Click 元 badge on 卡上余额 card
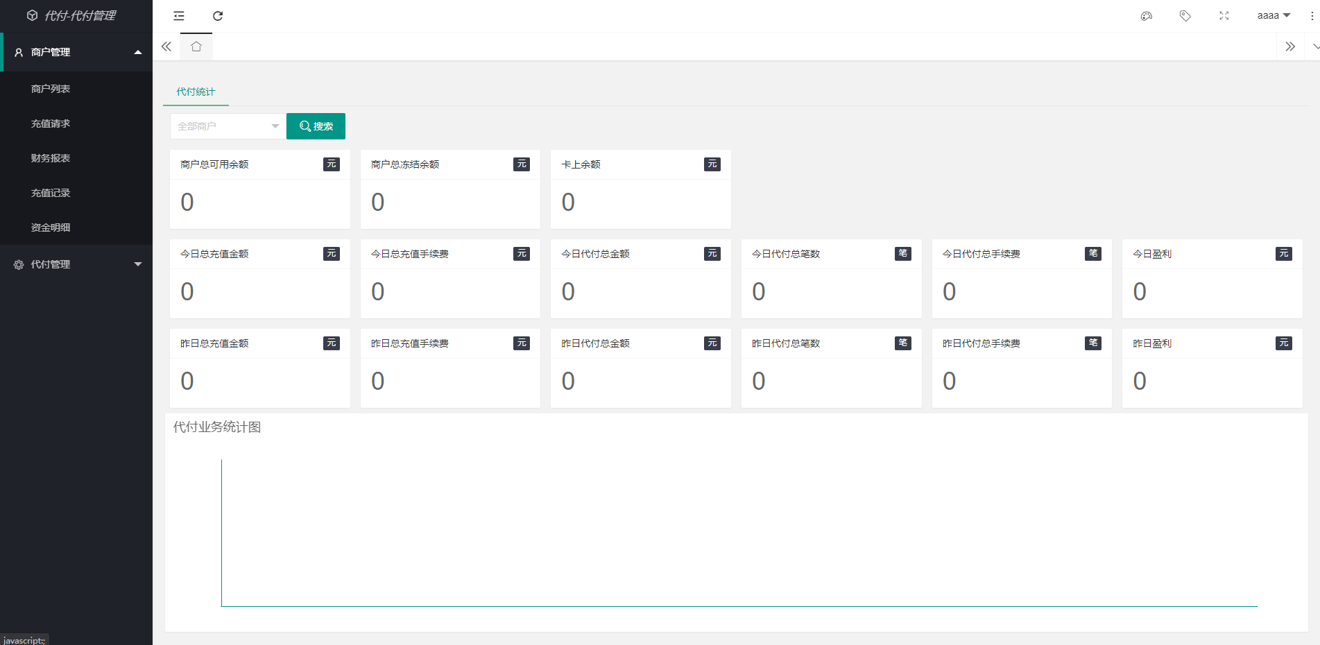Screen dimensions: 1320x645 point(712,164)
